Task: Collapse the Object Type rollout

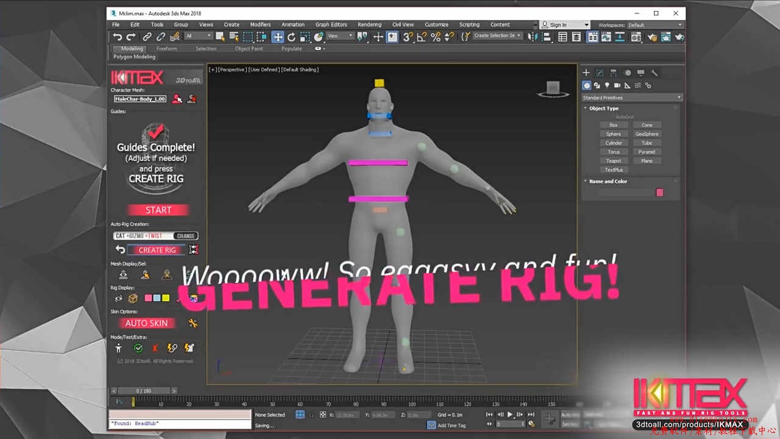Action: 603,109
